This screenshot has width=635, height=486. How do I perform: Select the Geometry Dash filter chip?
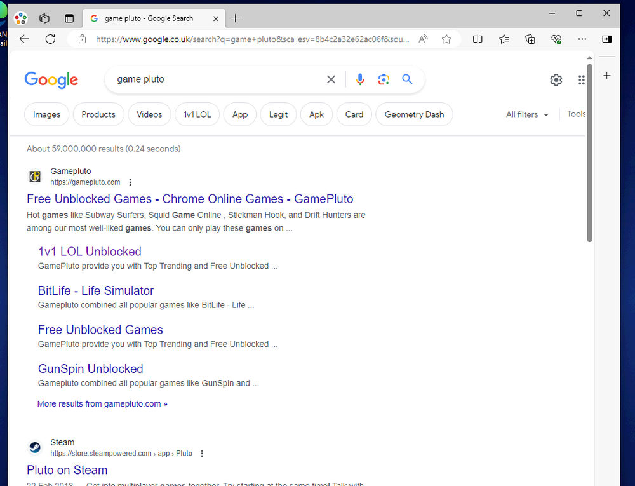(414, 114)
